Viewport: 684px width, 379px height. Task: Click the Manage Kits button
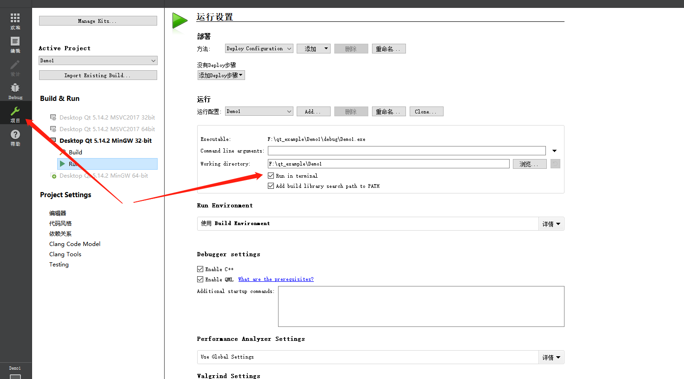point(98,20)
